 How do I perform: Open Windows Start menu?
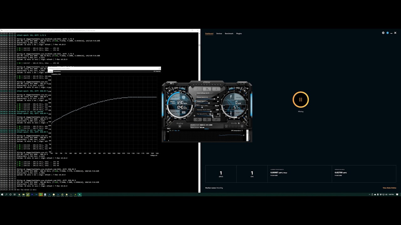pyautogui.click(x=2, y=194)
